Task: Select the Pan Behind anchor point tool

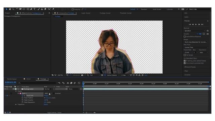Action: pyautogui.click(x=24, y=9)
